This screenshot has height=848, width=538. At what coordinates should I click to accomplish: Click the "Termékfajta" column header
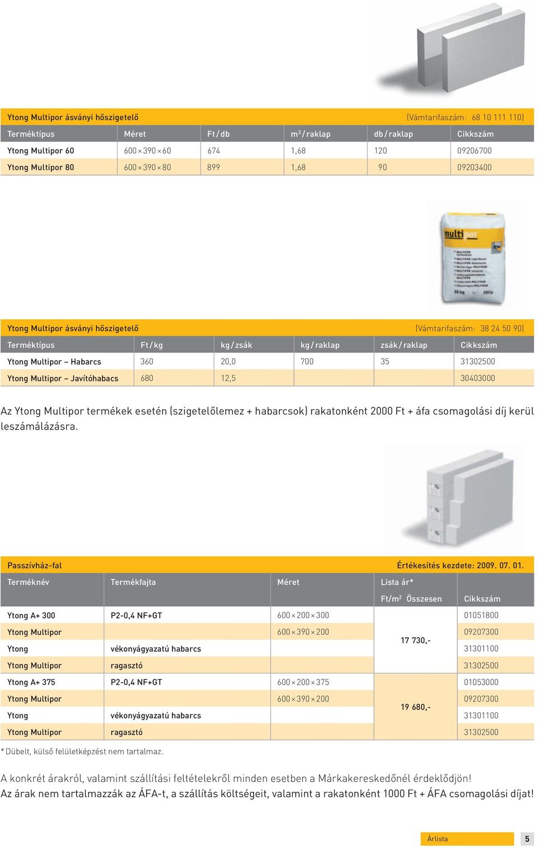tap(133, 582)
